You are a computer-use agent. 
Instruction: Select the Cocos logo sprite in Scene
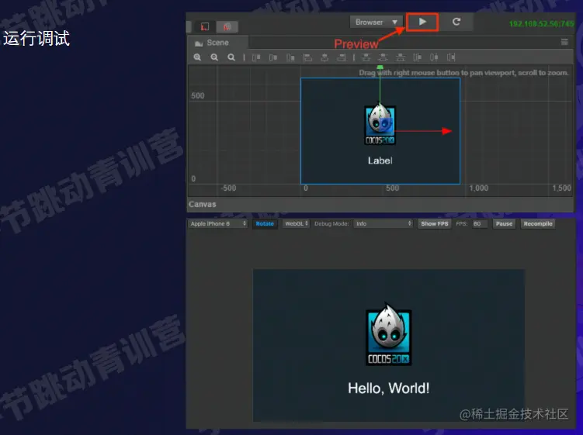point(380,125)
